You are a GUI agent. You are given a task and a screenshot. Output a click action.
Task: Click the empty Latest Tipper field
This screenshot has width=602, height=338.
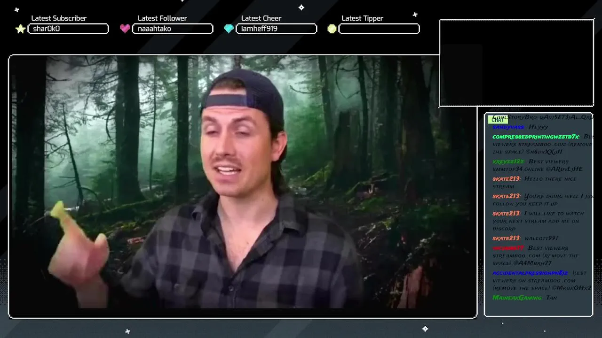click(x=379, y=29)
